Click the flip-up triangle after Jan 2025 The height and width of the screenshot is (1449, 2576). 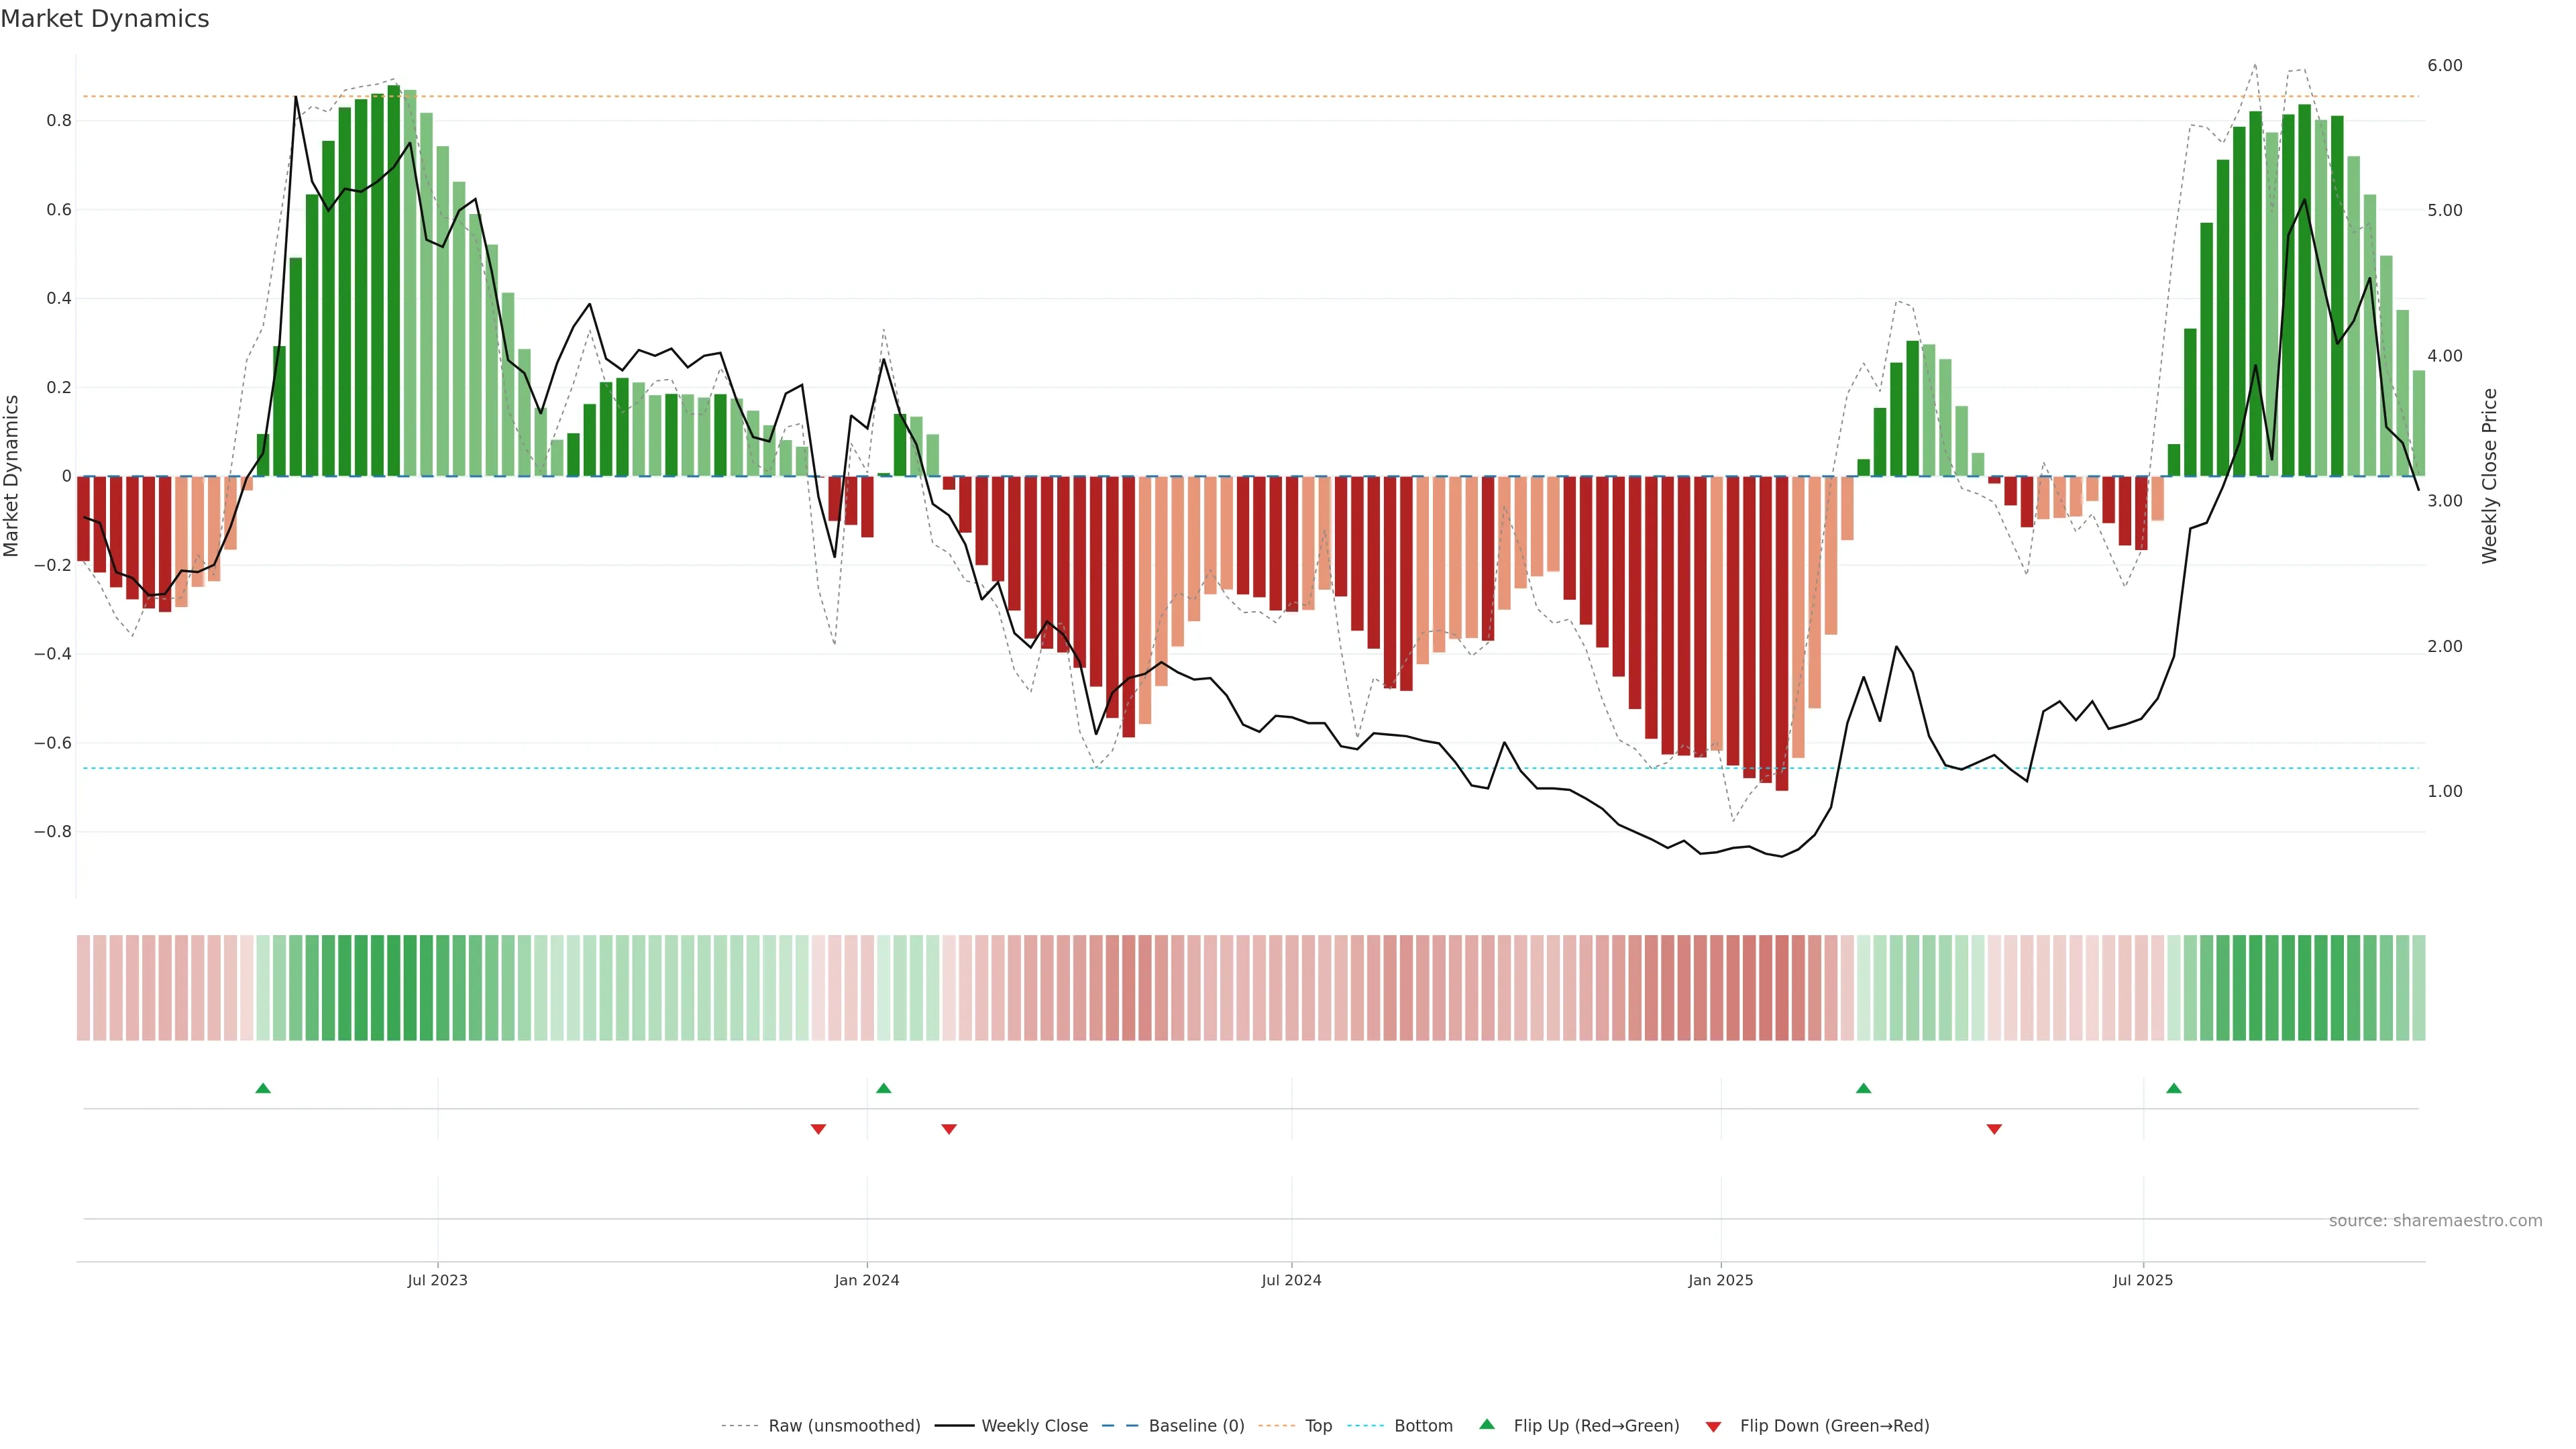(x=1863, y=1088)
